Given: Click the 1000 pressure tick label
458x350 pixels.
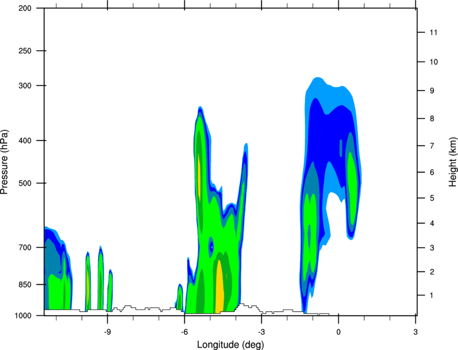Looking at the screenshot, I should click(23, 316).
